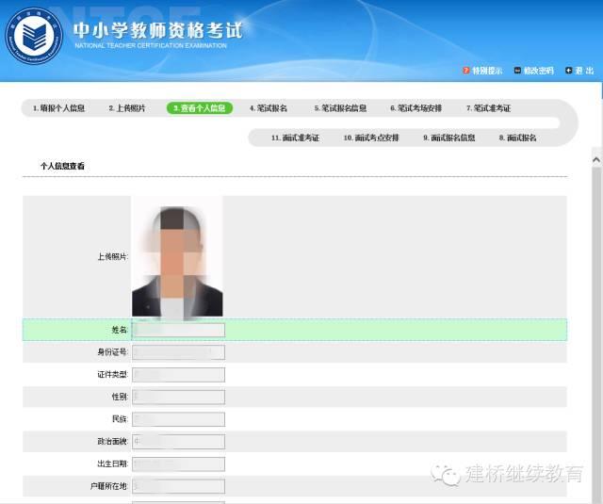Click the uploaded ID photo
603x504 pixels.
[177, 256]
